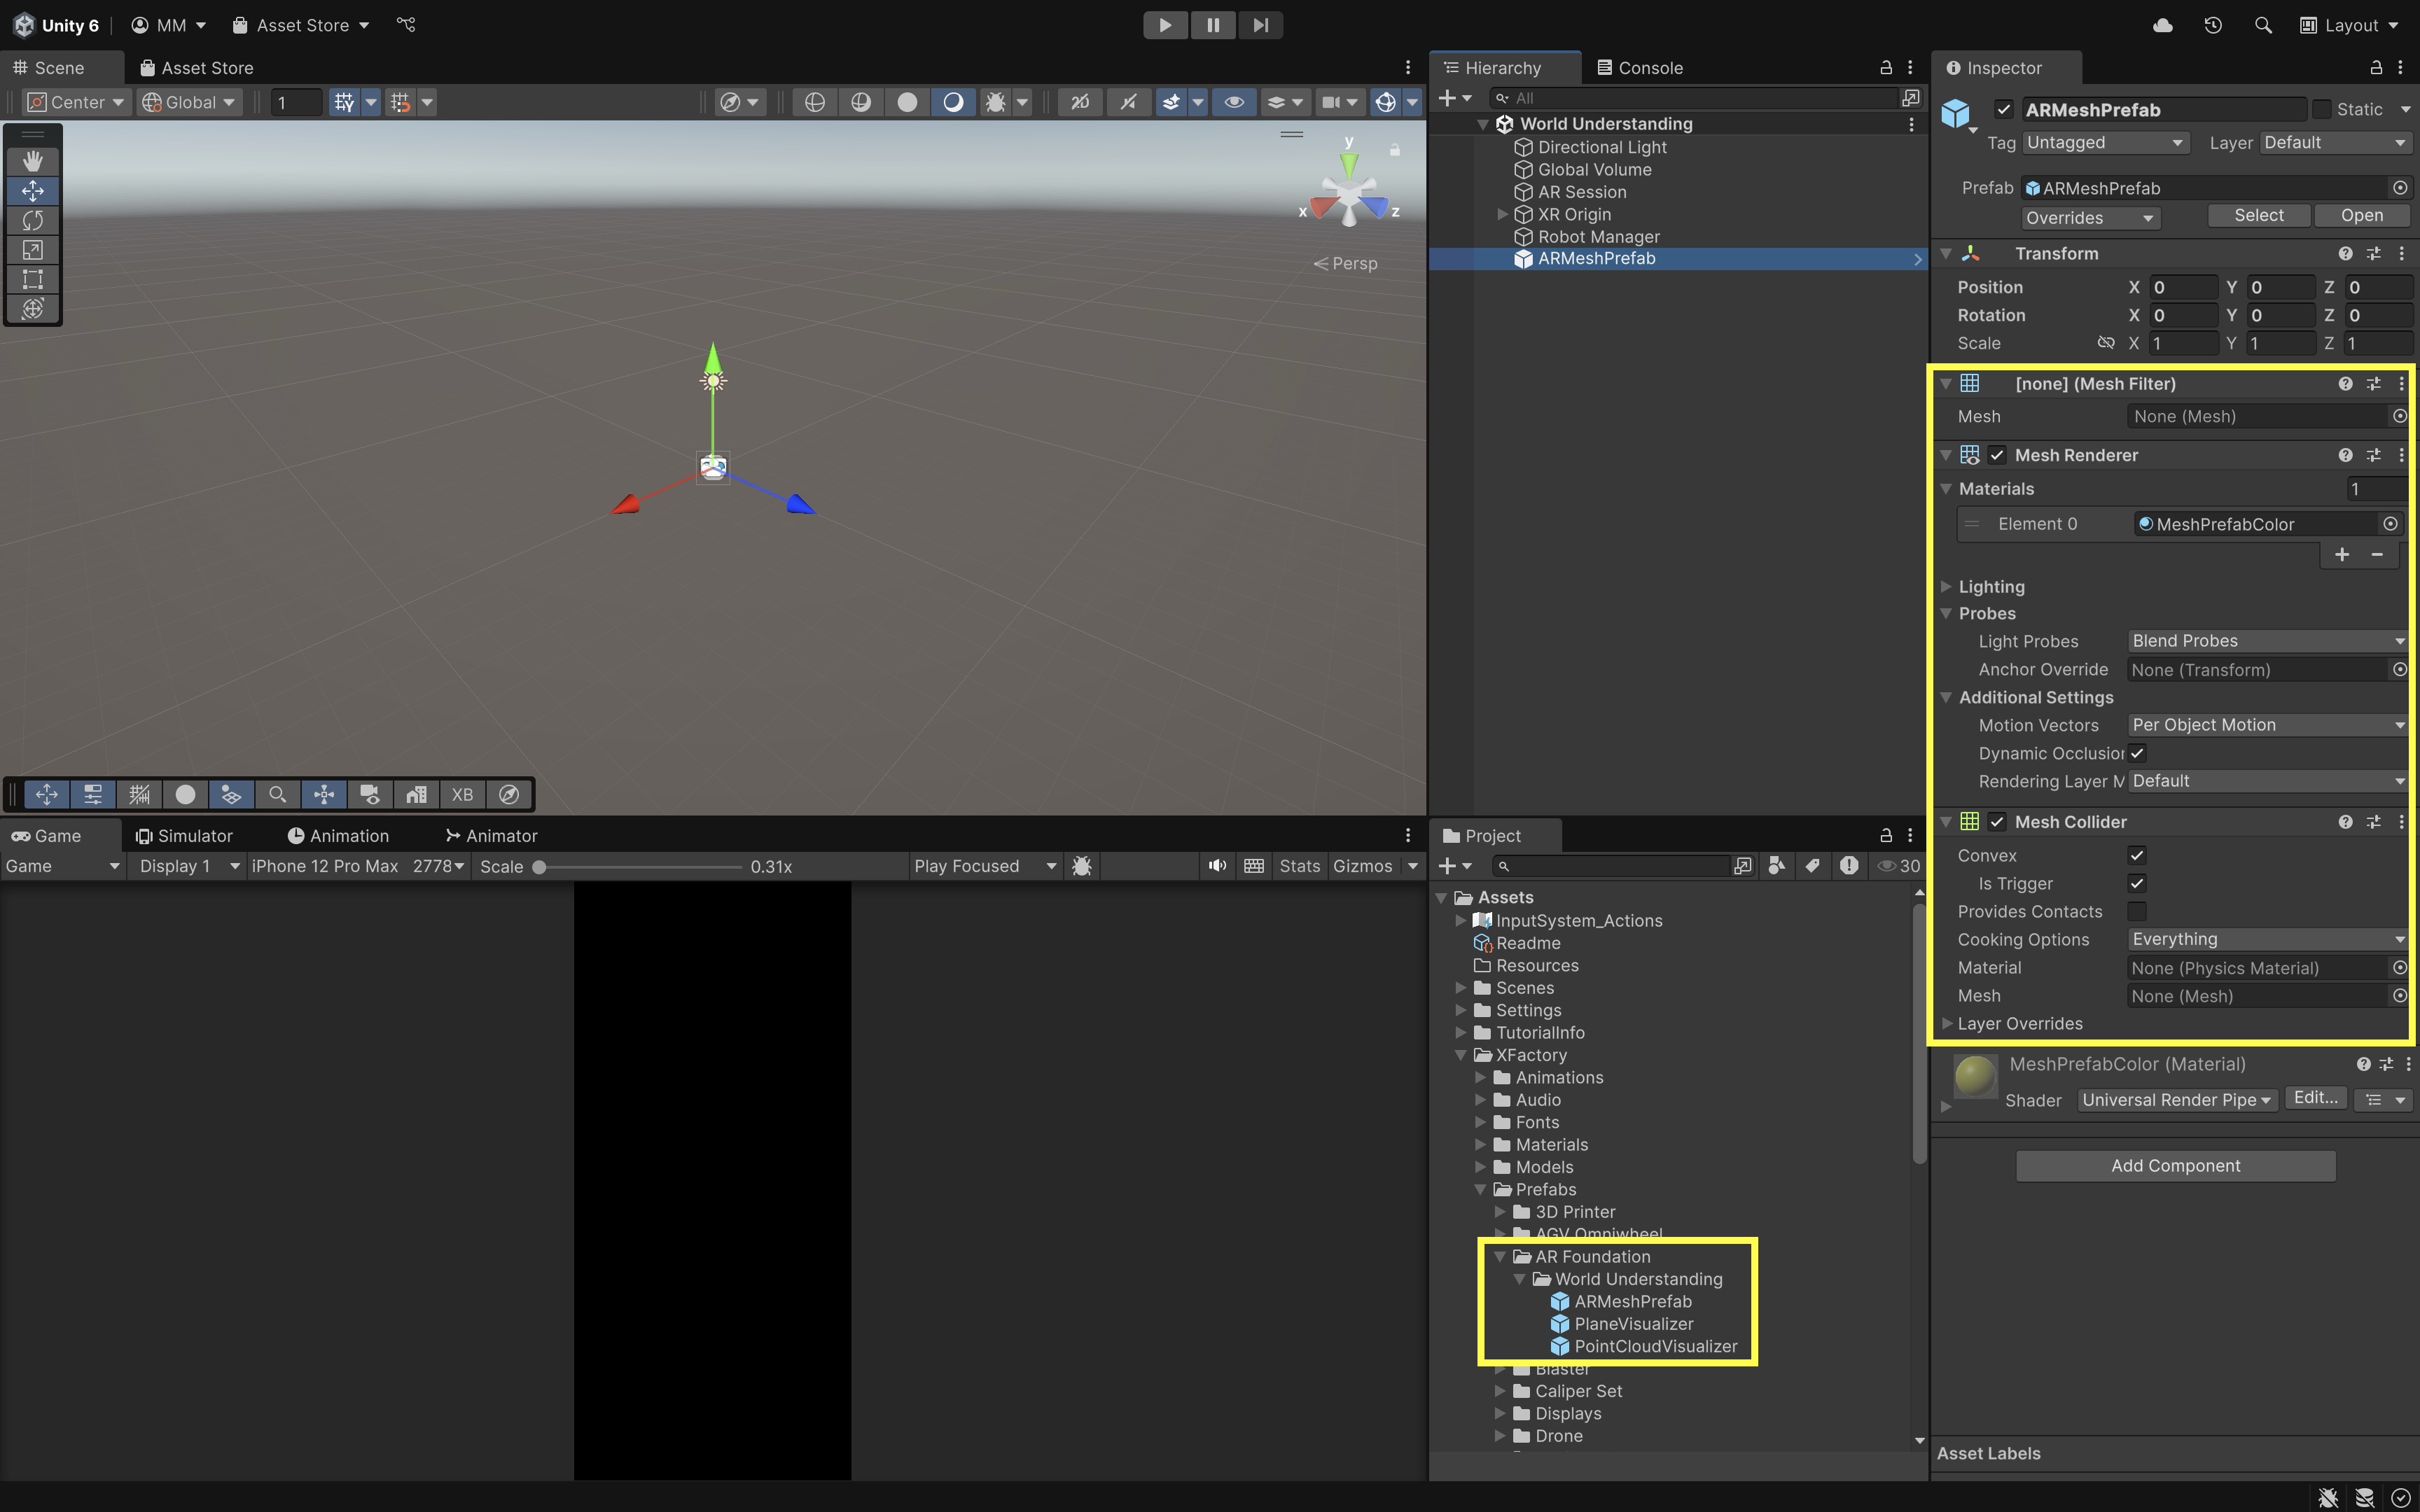Enable the Provides Contacts checkbox
This screenshot has width=2420, height=1512.
tap(2137, 912)
